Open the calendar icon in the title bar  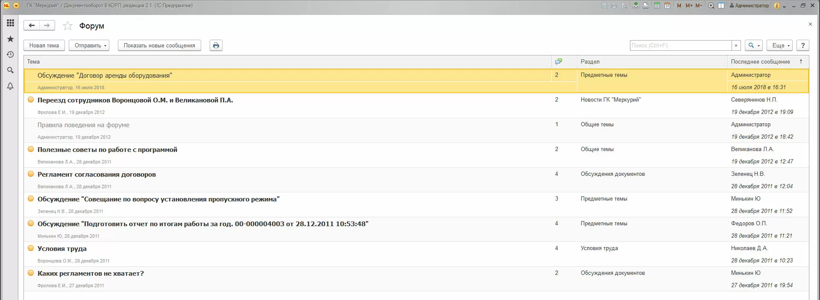[667, 6]
